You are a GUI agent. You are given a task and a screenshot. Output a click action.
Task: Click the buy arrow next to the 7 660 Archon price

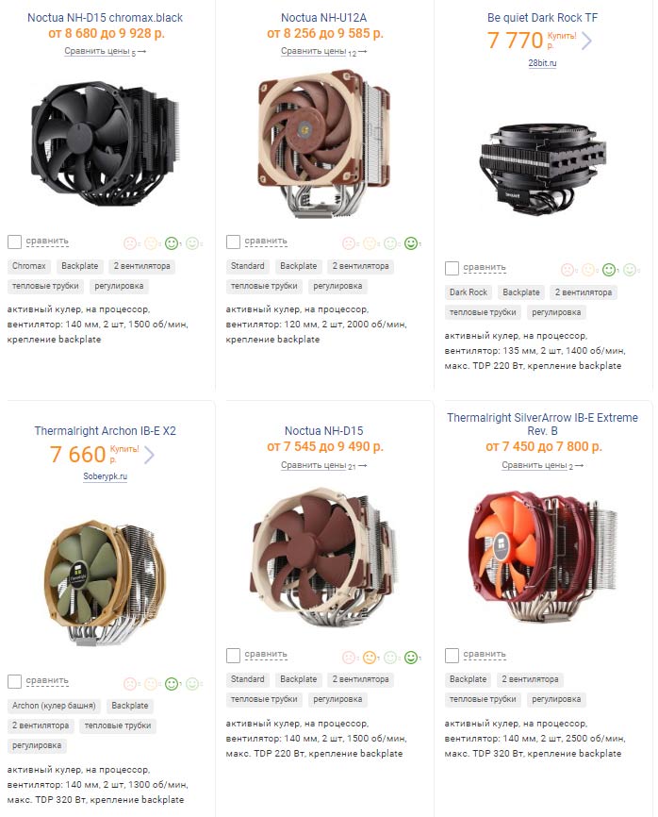149,455
